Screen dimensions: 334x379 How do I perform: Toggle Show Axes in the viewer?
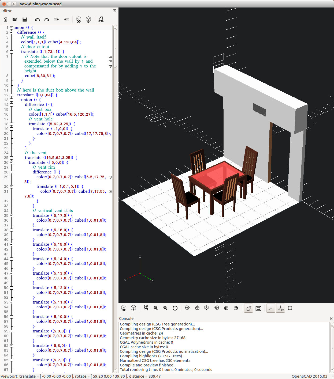271,308
